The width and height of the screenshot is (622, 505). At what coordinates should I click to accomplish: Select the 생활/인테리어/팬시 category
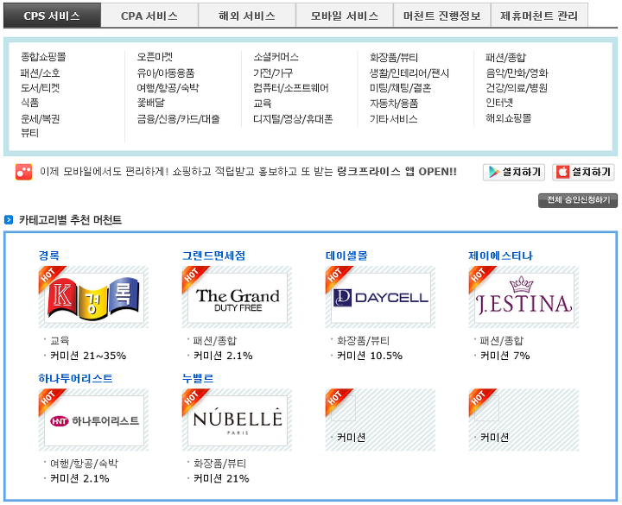[x=409, y=73]
